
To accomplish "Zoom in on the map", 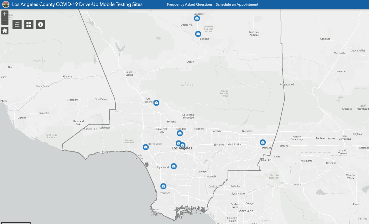I will point(5,14).
